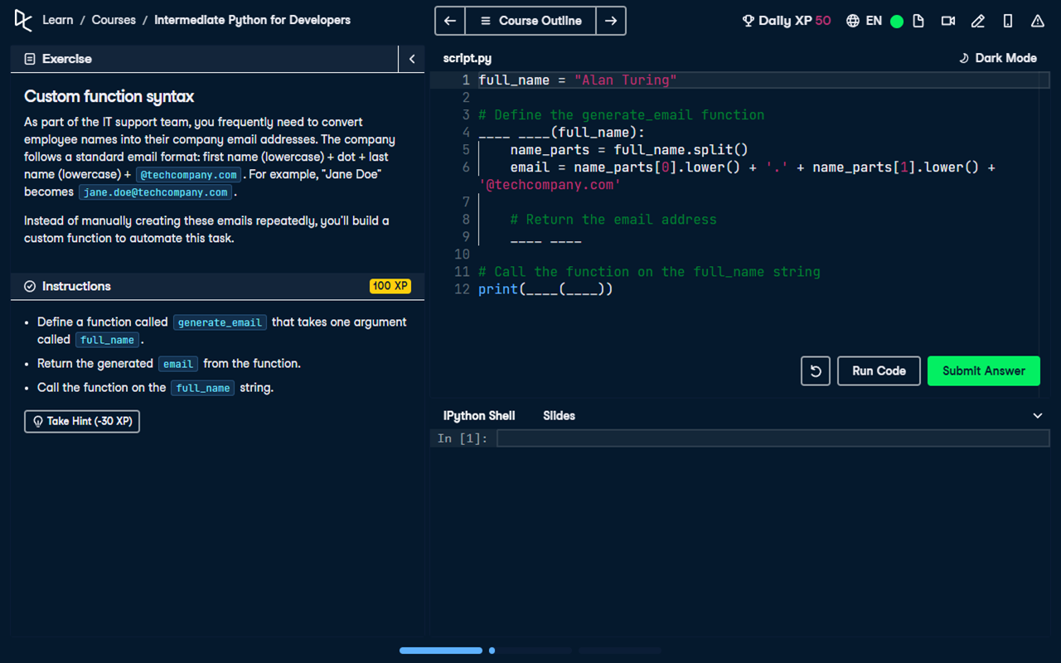Click the name_parts split line 5

point(629,150)
